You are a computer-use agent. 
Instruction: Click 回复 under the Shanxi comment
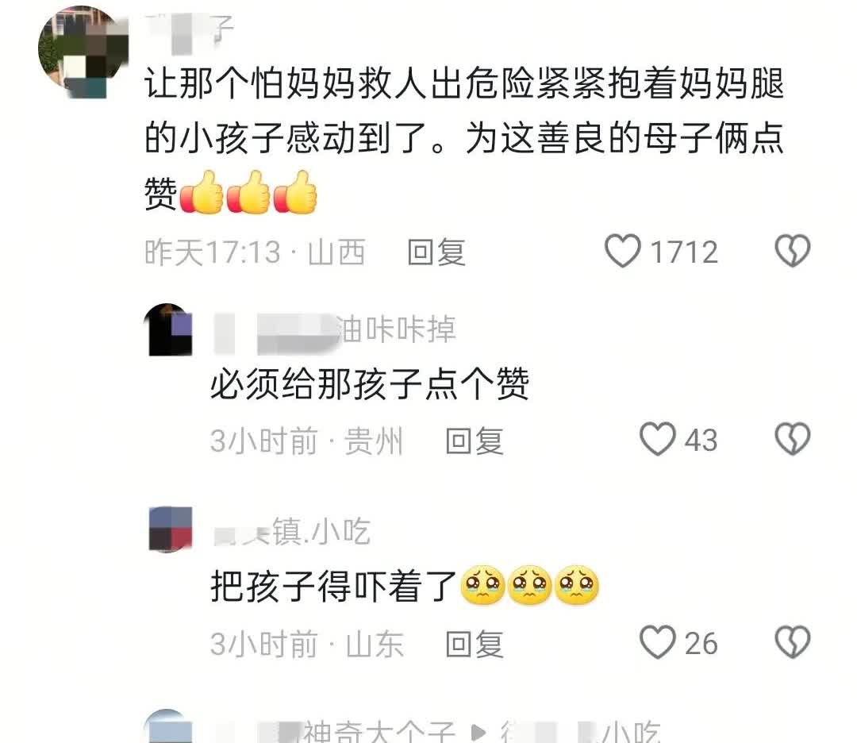point(436,252)
